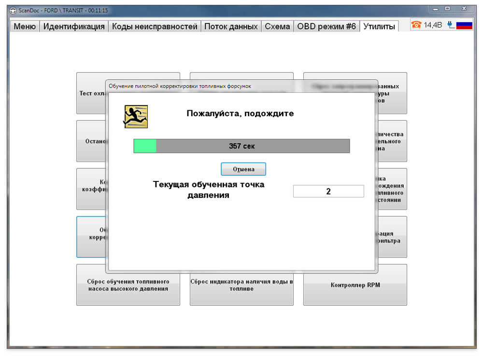483x357 pixels.
Task: Open the Меню tab
Action: [x=25, y=27]
